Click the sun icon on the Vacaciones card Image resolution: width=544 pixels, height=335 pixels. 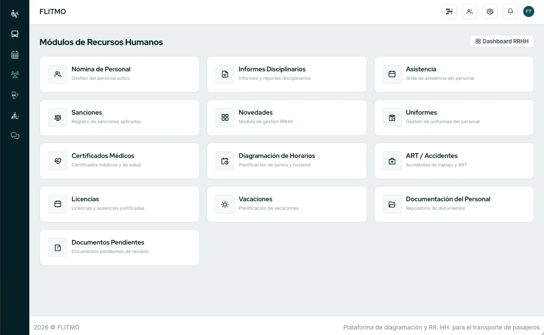click(x=225, y=204)
